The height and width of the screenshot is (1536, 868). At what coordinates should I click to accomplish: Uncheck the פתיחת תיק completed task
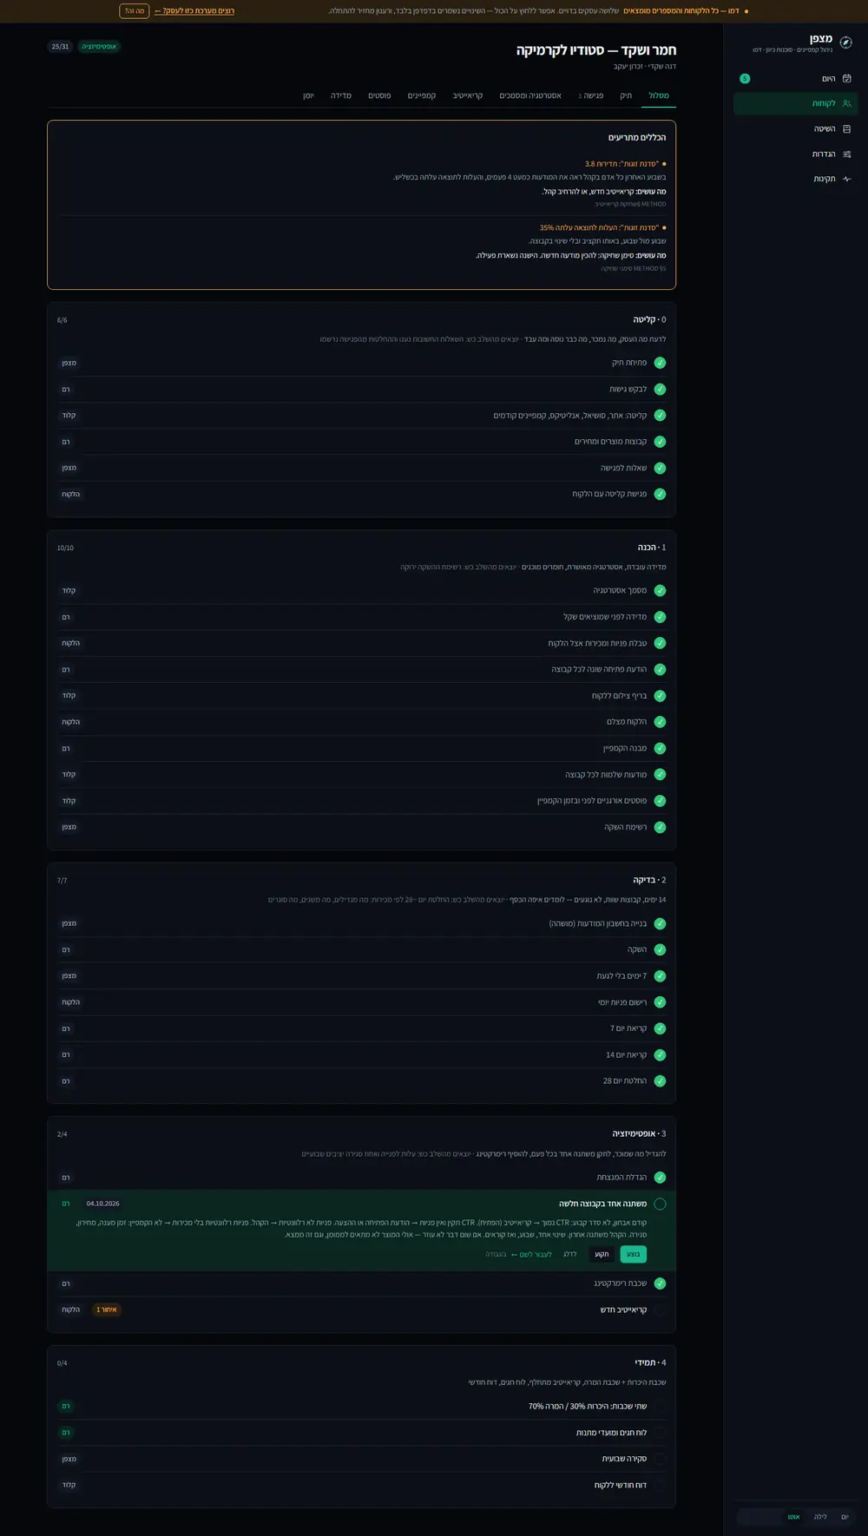pyautogui.click(x=660, y=363)
